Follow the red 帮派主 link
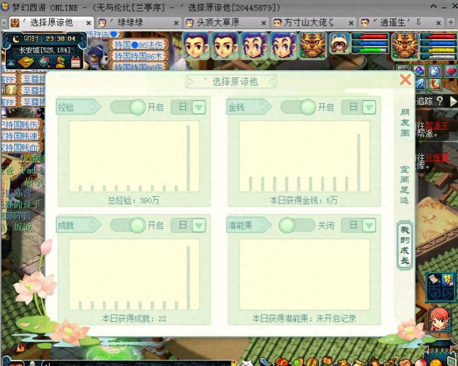Viewport: 458px width, 366px height. [437, 126]
